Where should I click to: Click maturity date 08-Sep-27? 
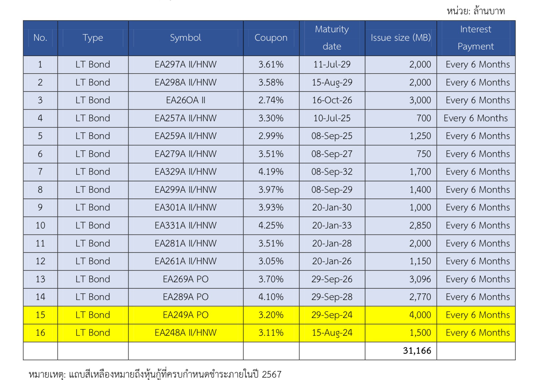click(332, 154)
